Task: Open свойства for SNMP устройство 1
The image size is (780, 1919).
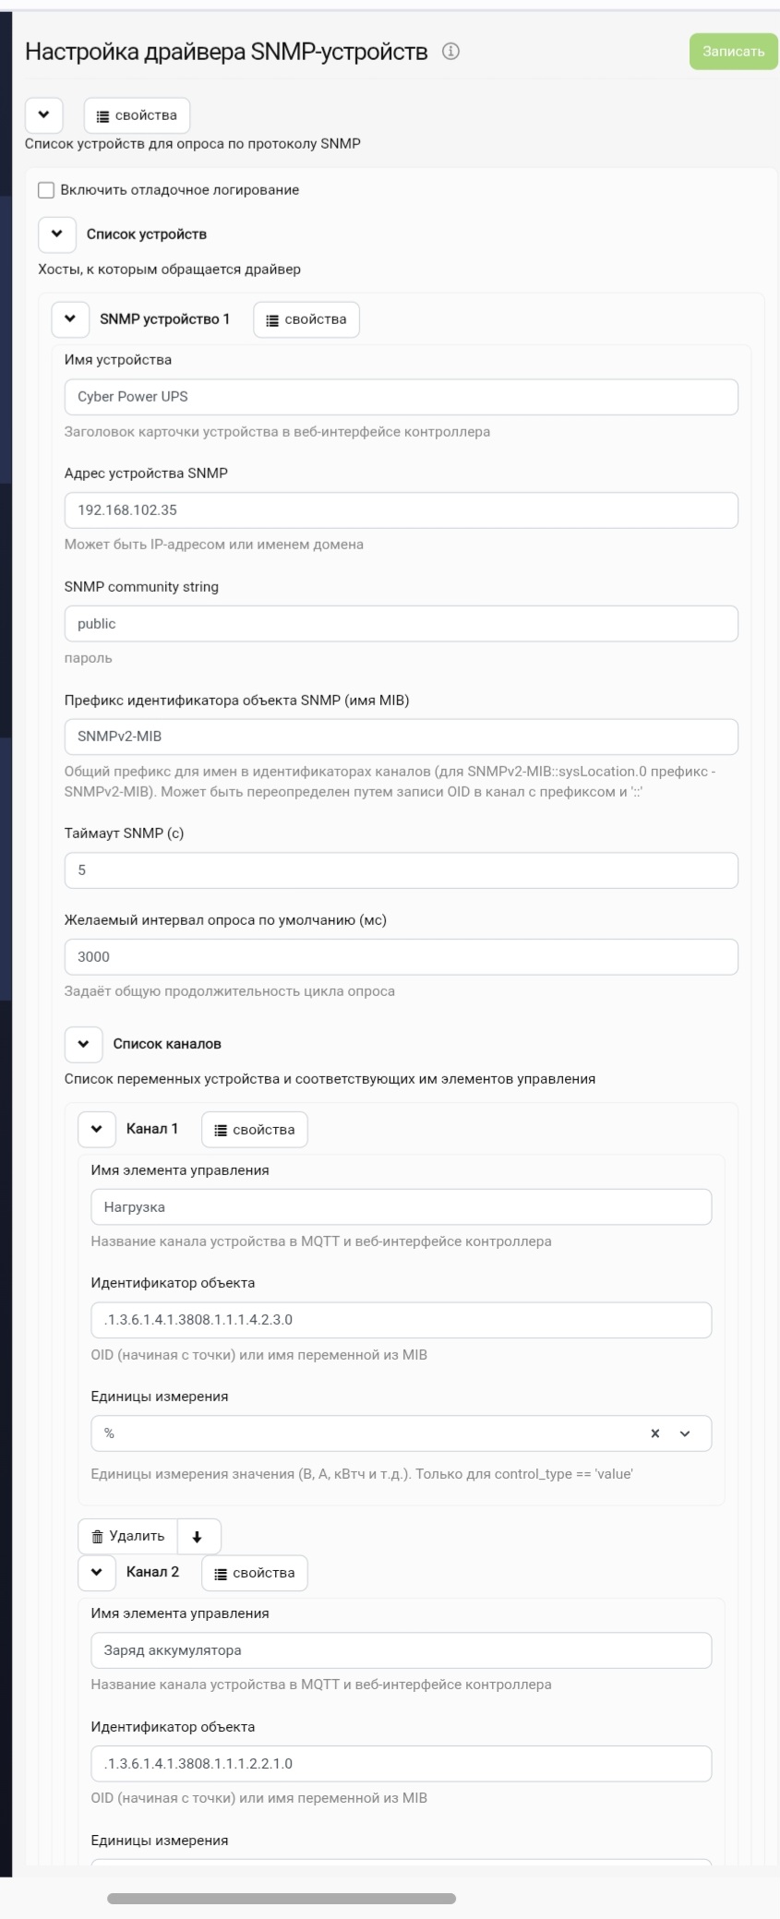Action: coord(306,319)
